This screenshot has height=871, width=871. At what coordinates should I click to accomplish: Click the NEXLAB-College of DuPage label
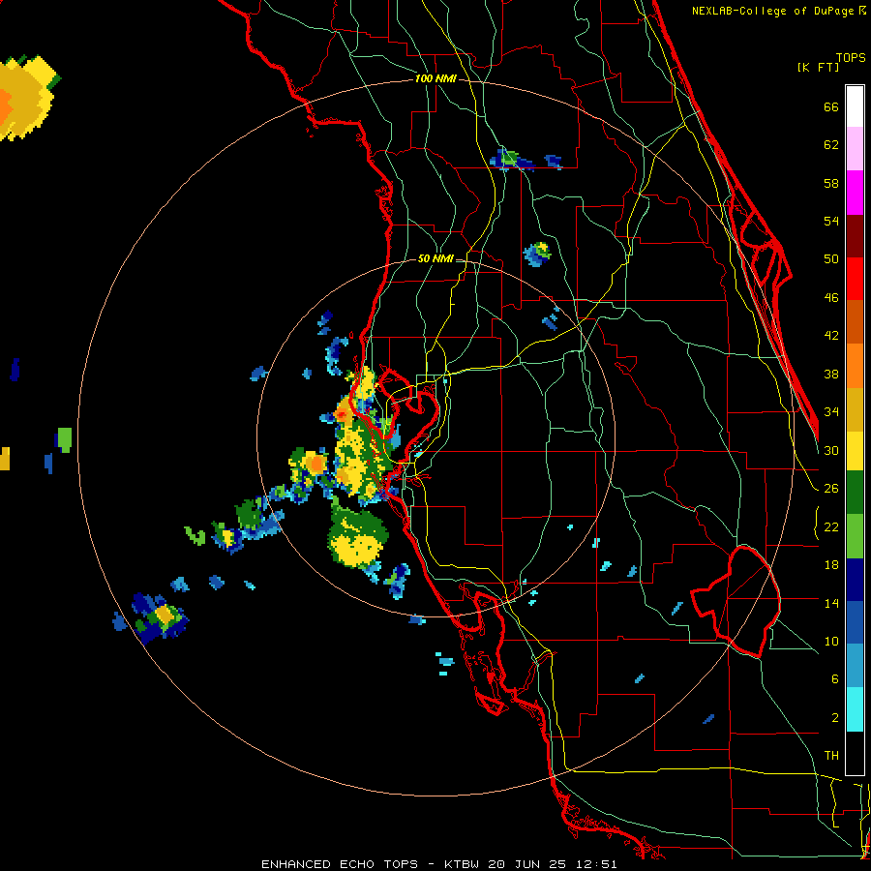pyautogui.click(x=772, y=11)
